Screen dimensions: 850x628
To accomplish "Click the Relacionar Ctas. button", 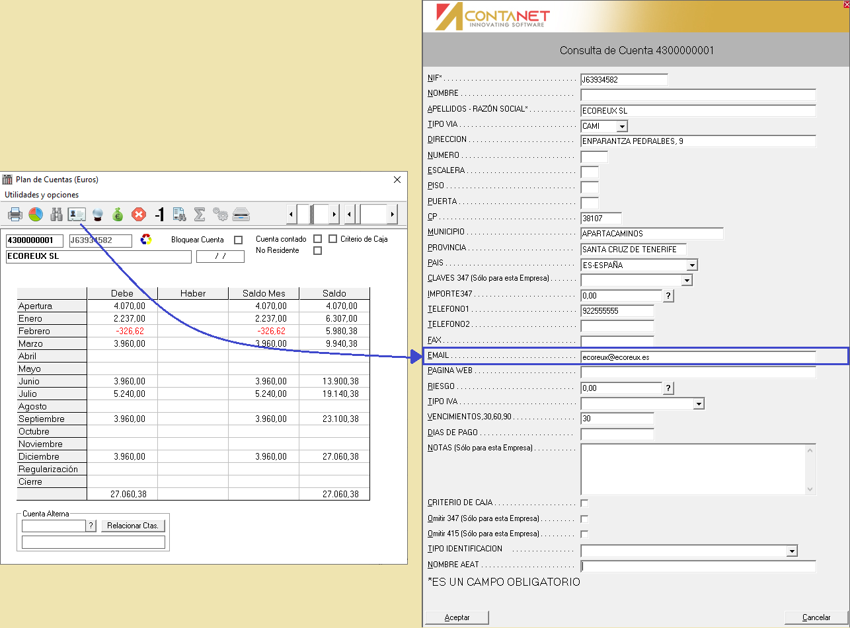I will coord(133,526).
